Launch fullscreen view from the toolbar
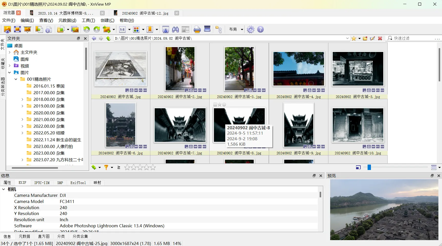Viewport: 442px width, 246px height. [x=17, y=29]
